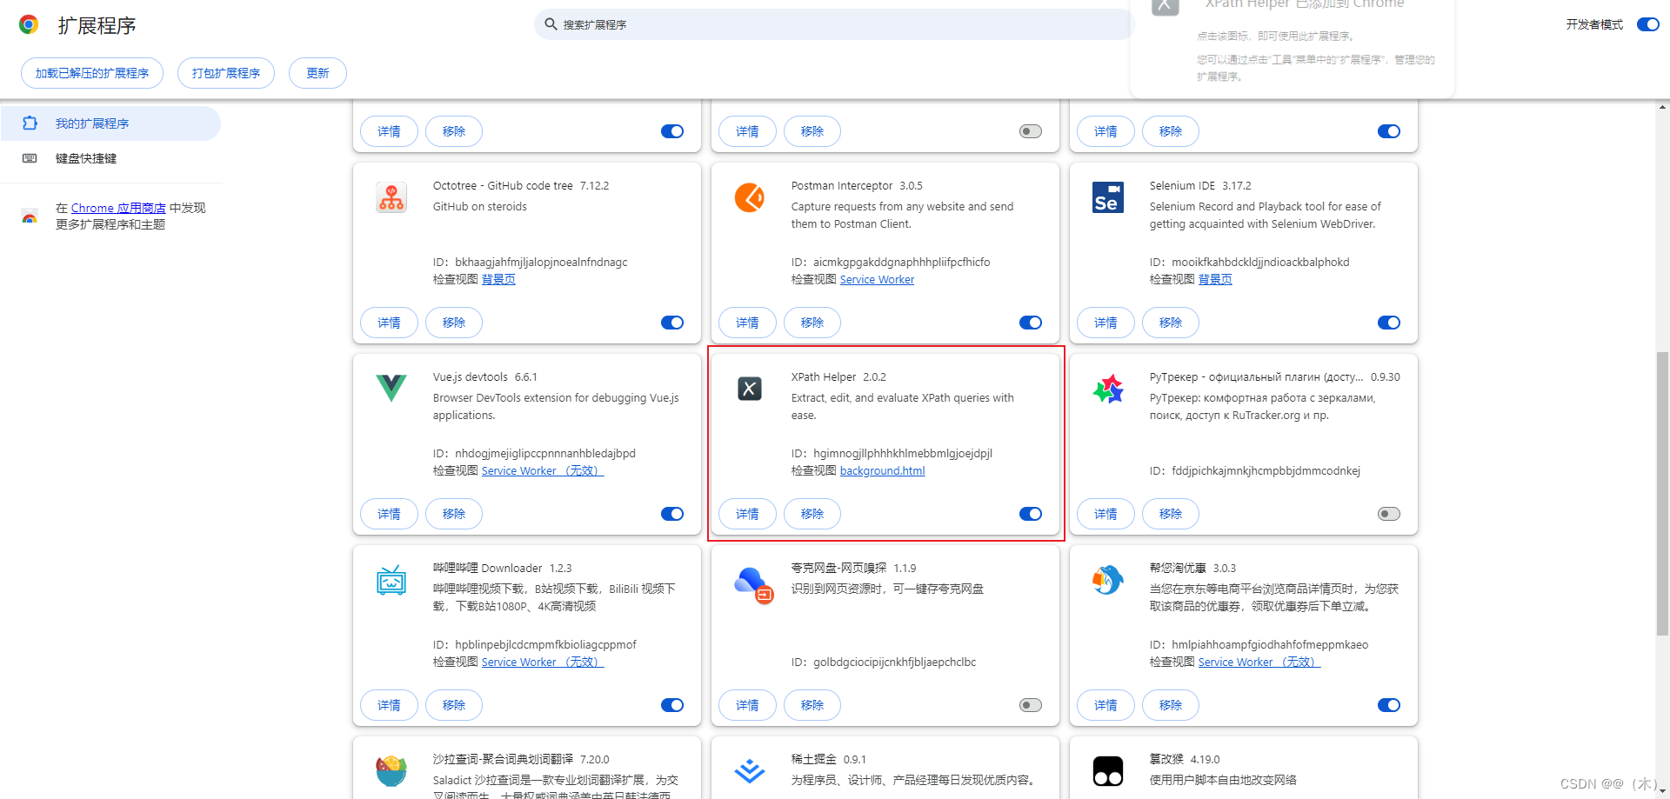Screen dimensions: 1670x799
Task: Click 详情 for Selenium IDE
Action: [x=1106, y=323]
